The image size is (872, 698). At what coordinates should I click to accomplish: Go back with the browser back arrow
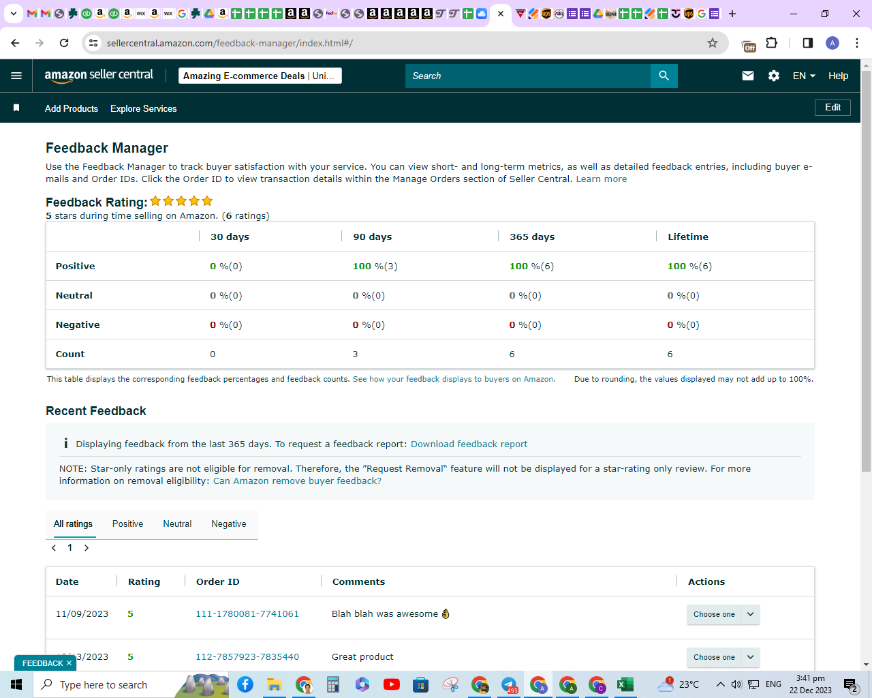point(15,43)
